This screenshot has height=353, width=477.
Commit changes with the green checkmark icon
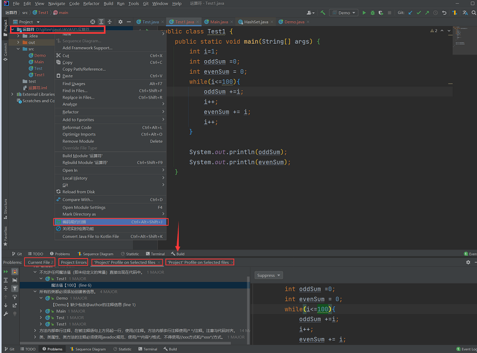point(419,13)
